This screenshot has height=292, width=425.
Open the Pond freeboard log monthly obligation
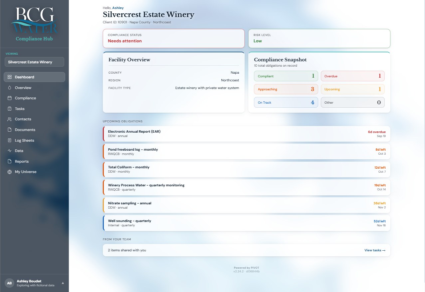(x=247, y=152)
